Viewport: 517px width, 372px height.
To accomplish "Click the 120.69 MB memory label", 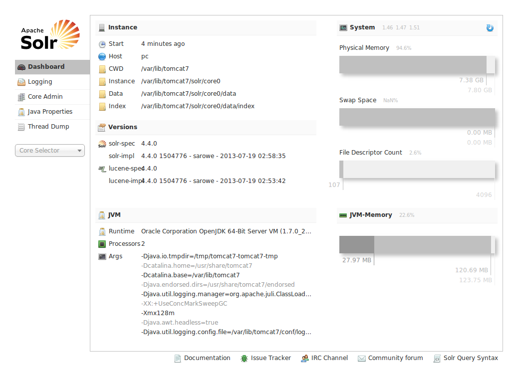I will click(472, 270).
